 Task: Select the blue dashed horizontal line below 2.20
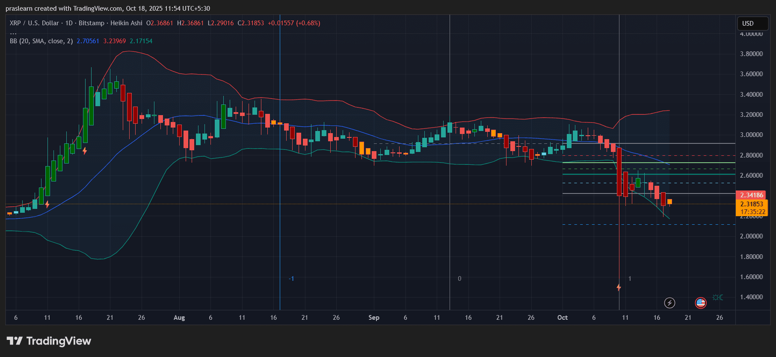click(642, 224)
